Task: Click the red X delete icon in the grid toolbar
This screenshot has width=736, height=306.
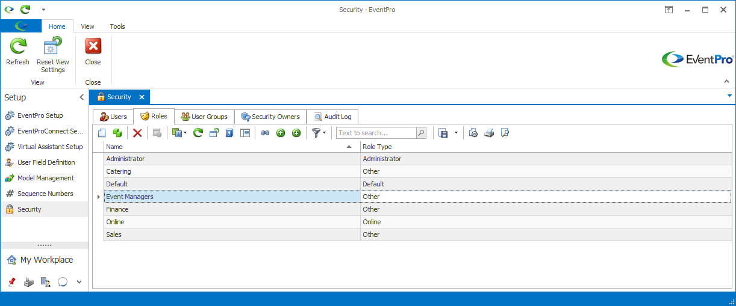Action: [137, 133]
